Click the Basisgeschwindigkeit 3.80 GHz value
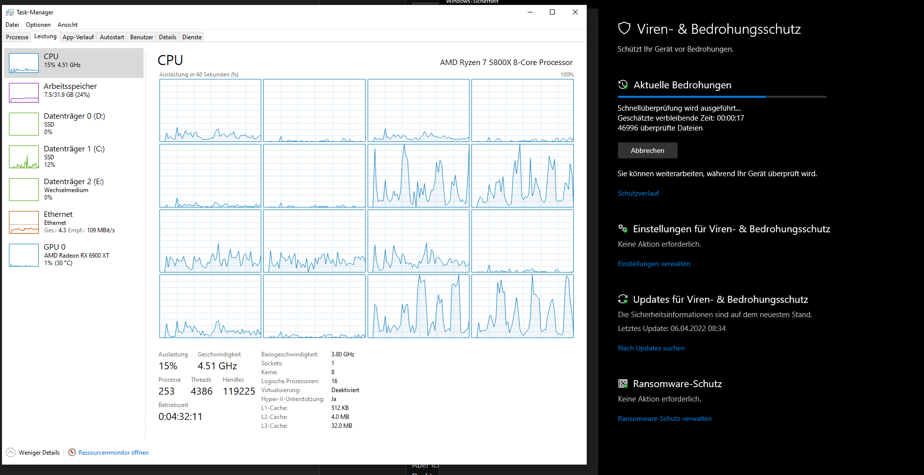924x475 pixels. (x=343, y=354)
